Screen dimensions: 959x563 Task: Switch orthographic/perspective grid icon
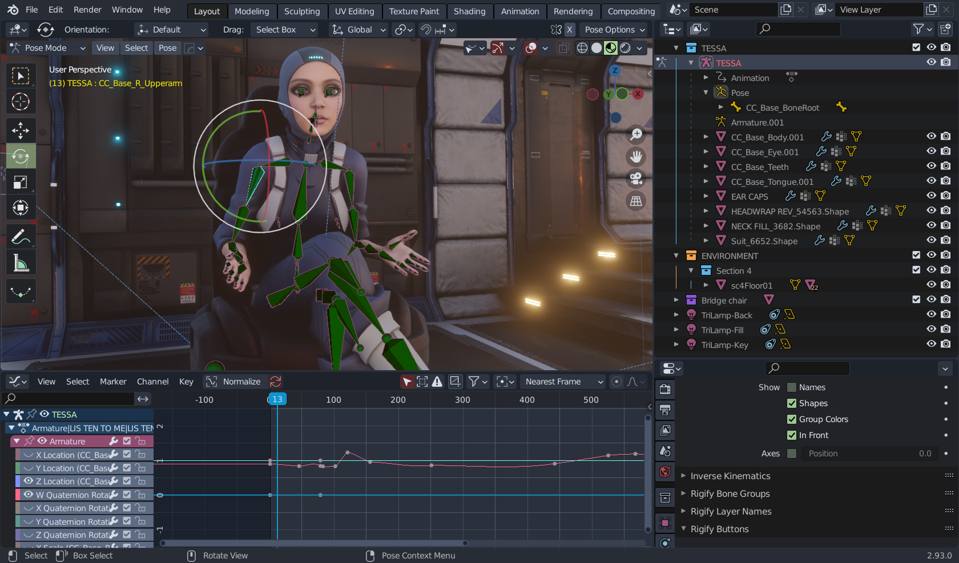coord(636,201)
